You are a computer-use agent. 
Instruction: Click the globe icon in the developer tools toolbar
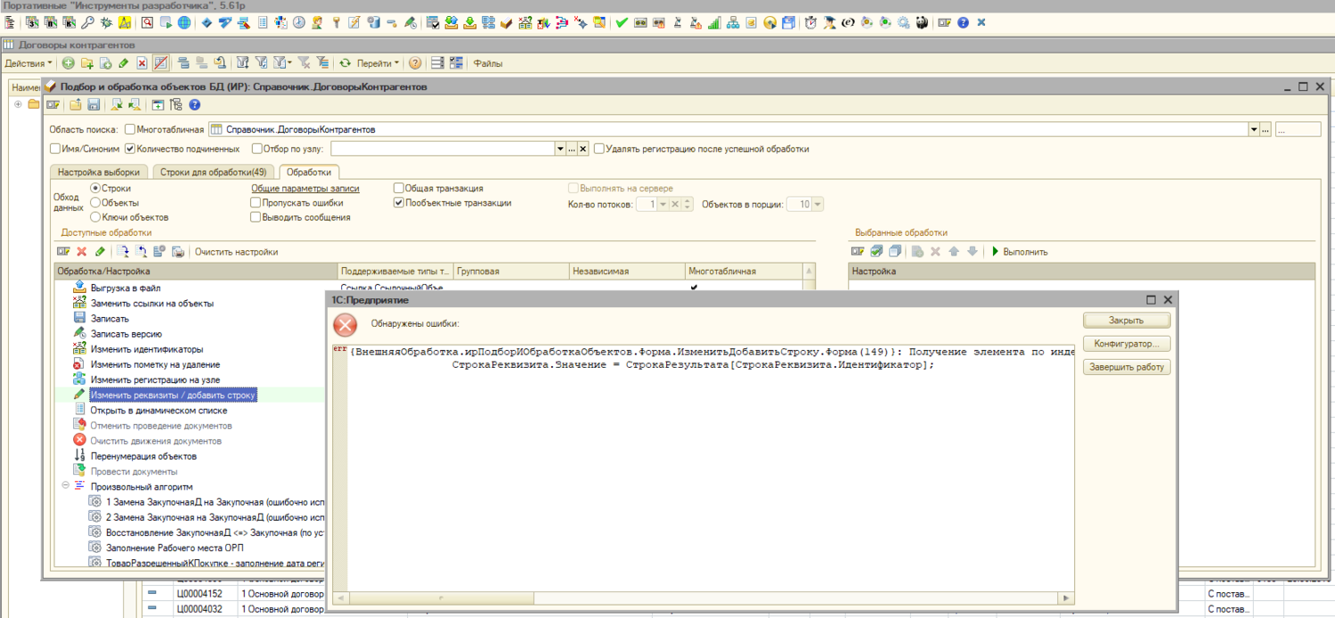tap(183, 22)
